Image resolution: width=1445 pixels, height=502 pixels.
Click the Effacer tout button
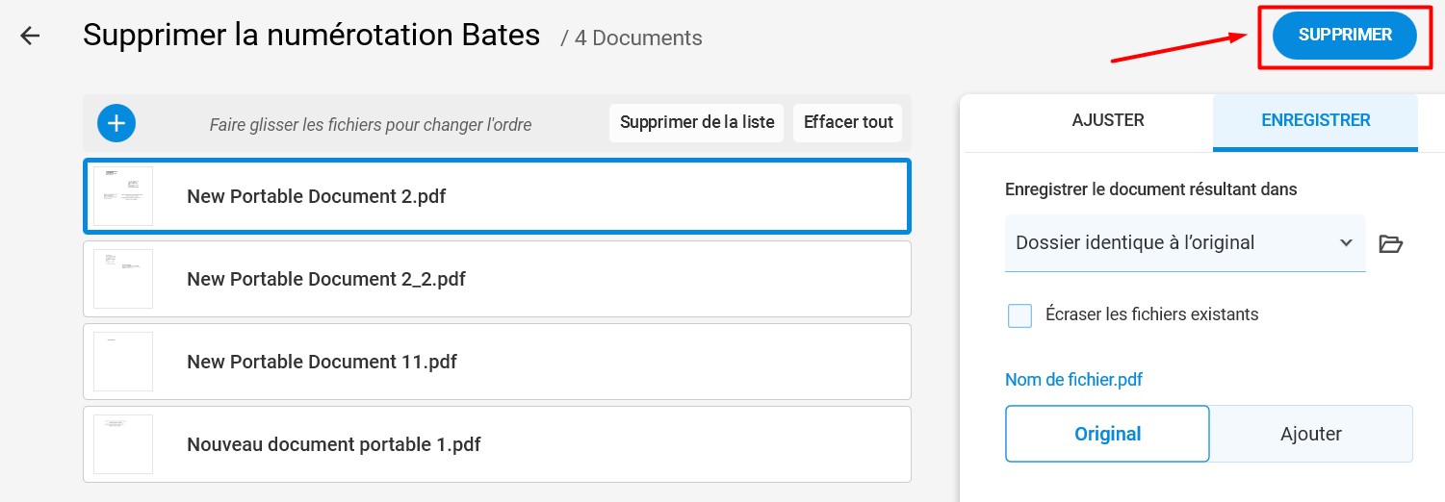tap(848, 123)
